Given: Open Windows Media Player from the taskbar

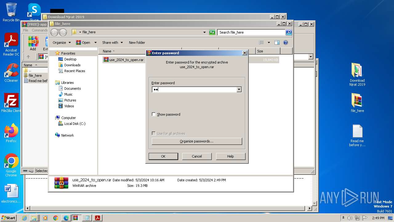Looking at the screenshot, I should tap(45, 218).
